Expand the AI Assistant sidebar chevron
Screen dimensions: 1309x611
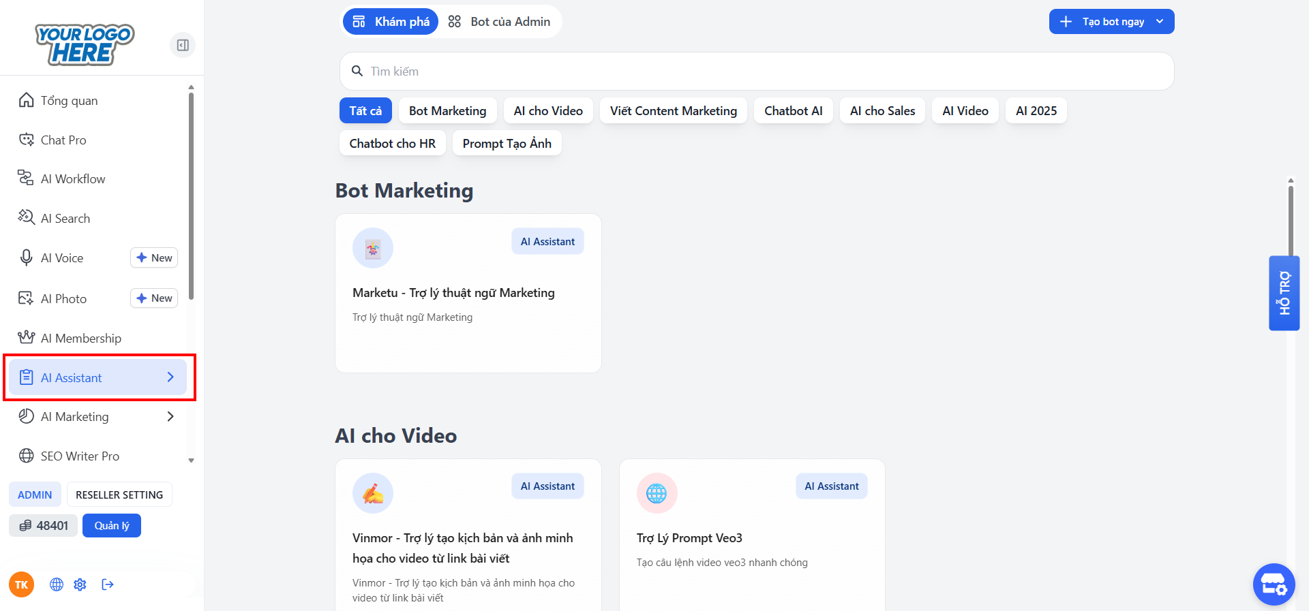coord(170,377)
